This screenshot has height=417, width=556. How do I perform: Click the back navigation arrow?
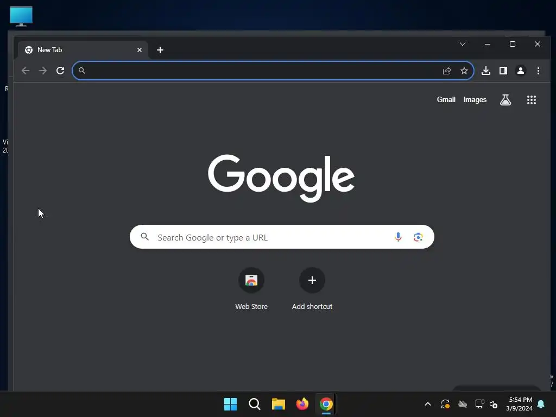[25, 71]
